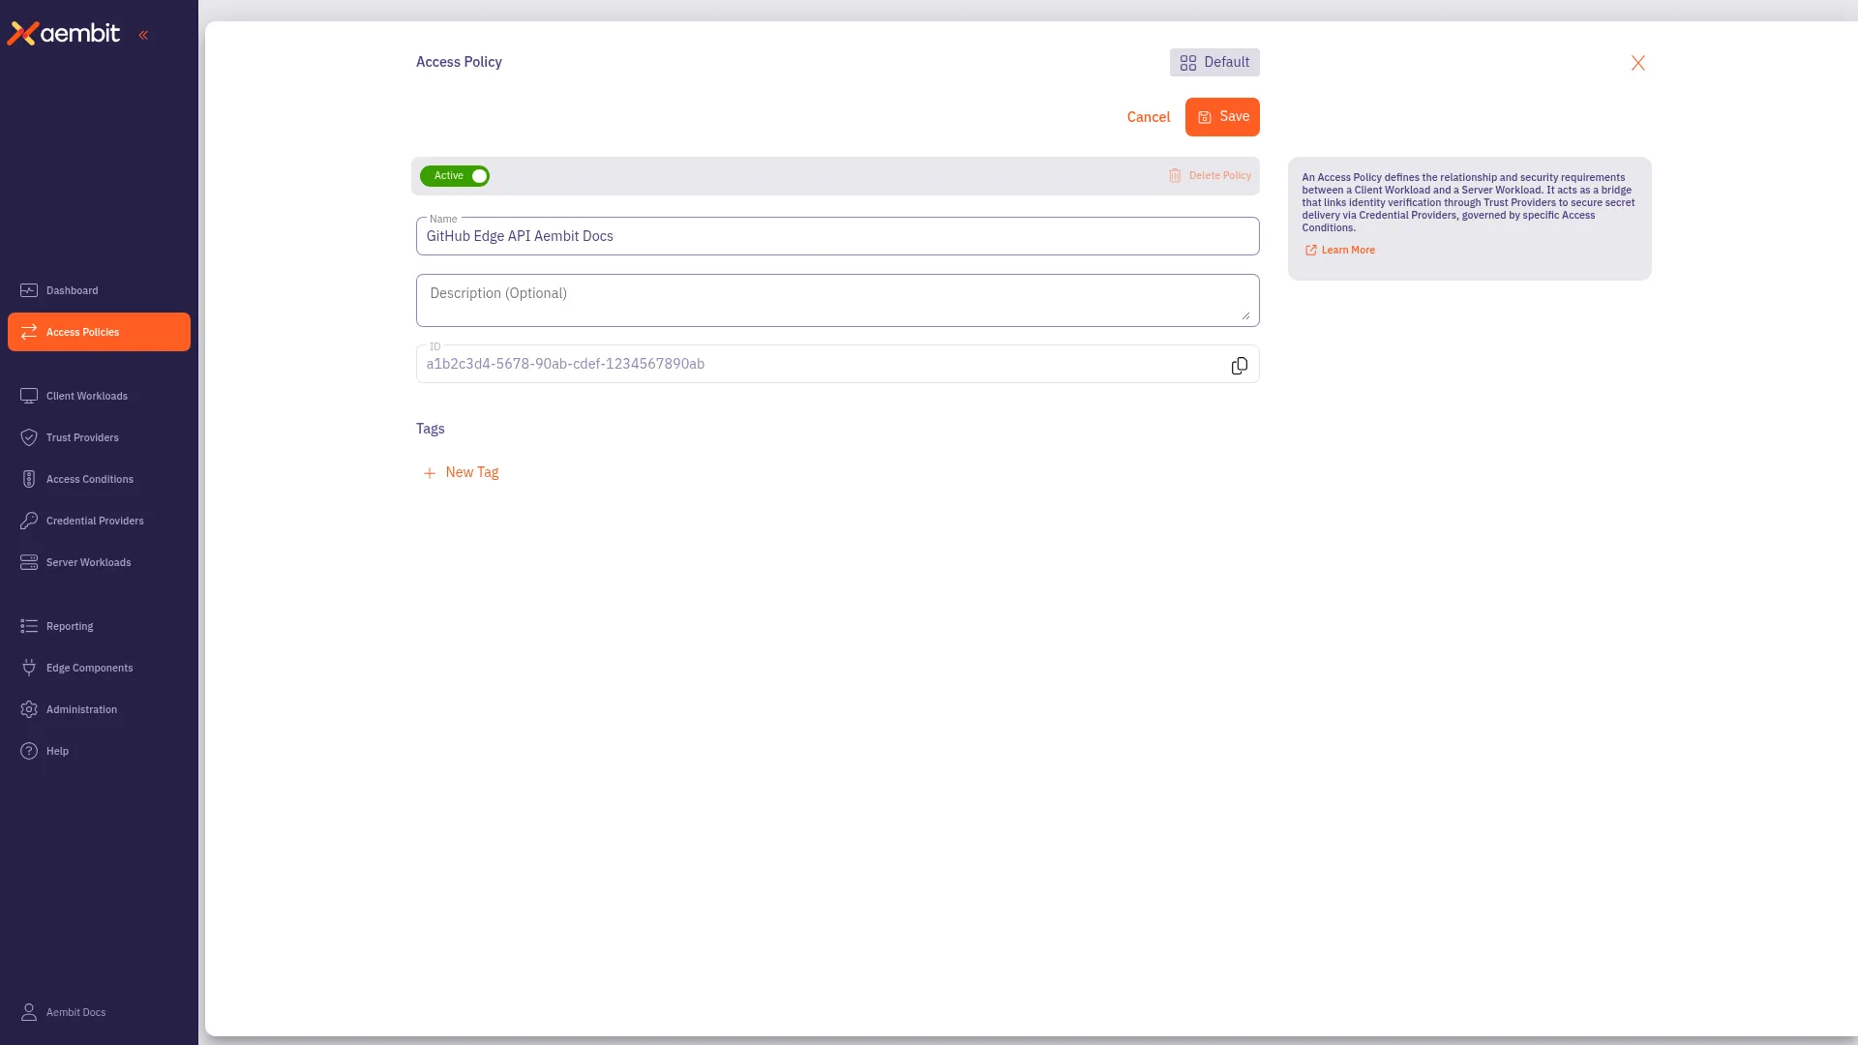Open Credential Providers page

pyautogui.click(x=99, y=521)
